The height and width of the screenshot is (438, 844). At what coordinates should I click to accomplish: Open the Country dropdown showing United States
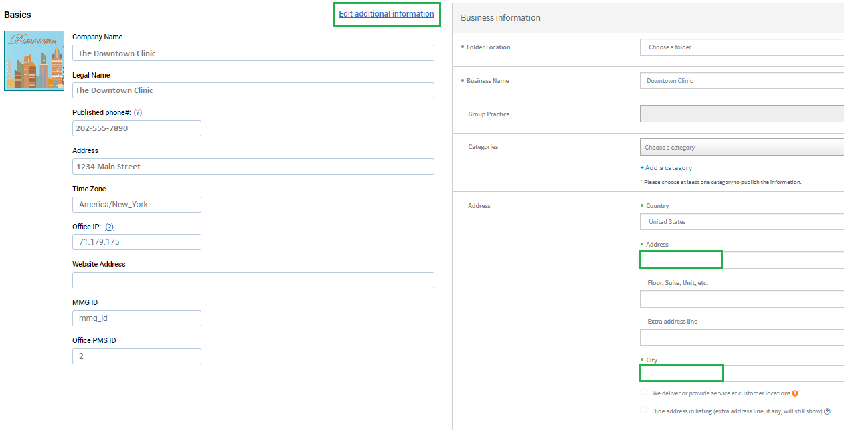pyautogui.click(x=741, y=222)
